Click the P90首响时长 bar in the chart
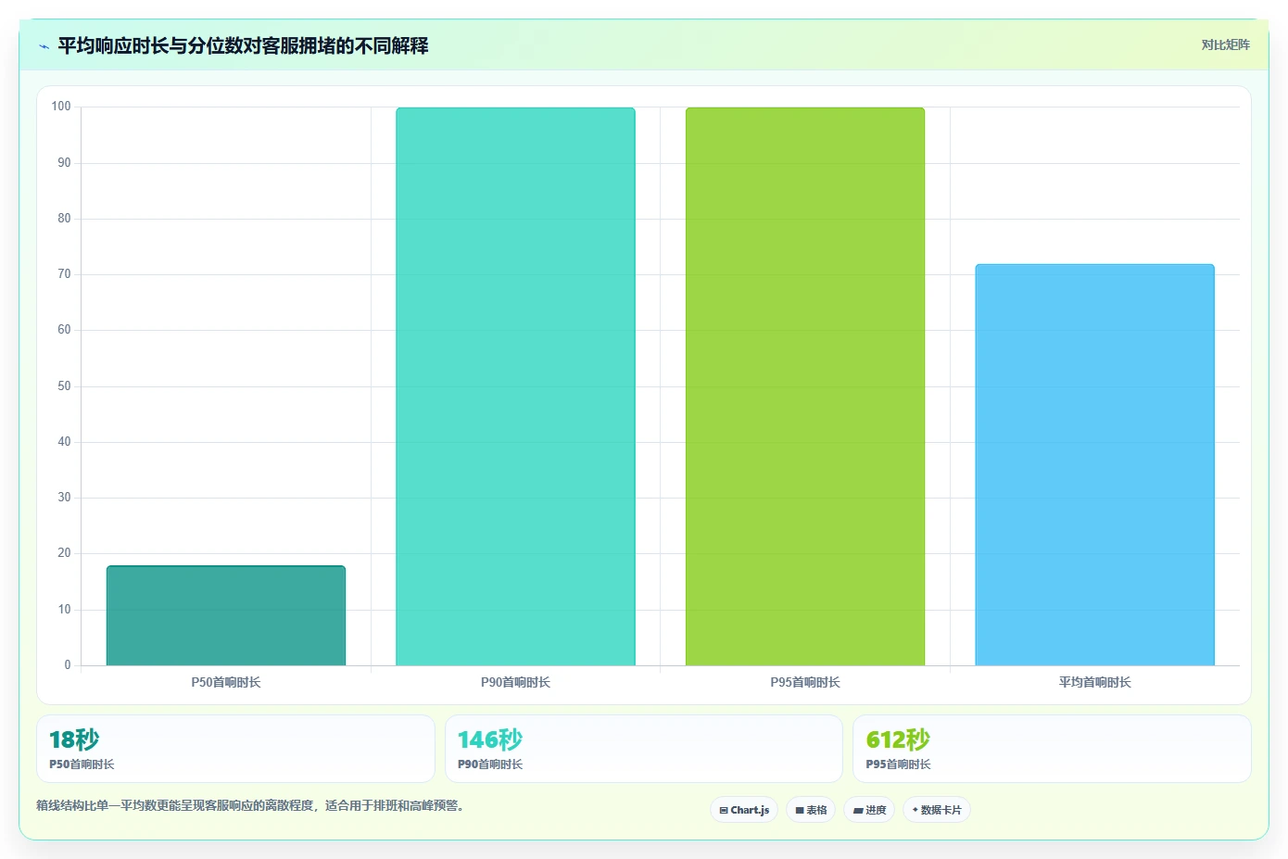 pyautogui.click(x=515, y=386)
